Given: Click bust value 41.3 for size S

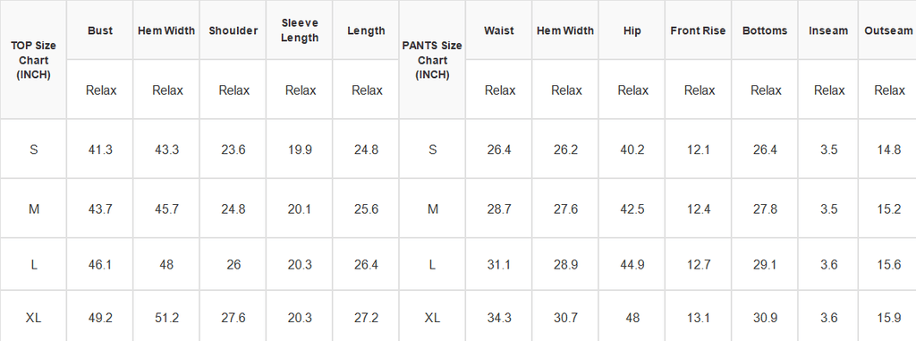Looking at the screenshot, I should click(100, 149).
